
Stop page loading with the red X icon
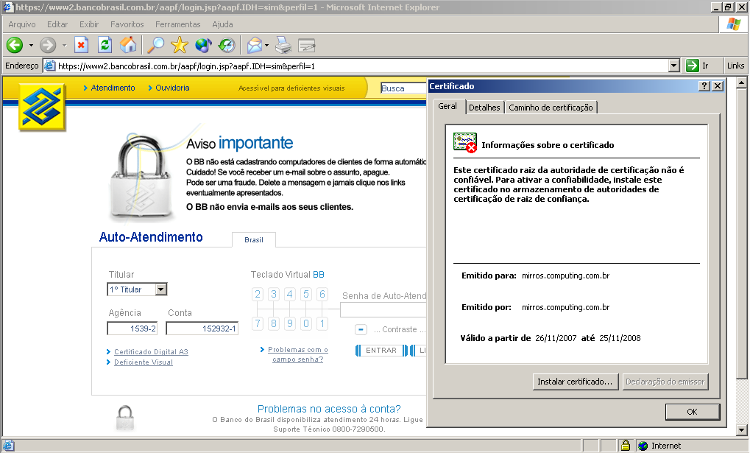tap(82, 46)
